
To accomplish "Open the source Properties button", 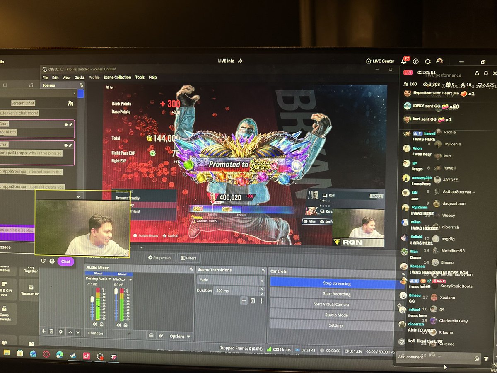I will [160, 258].
